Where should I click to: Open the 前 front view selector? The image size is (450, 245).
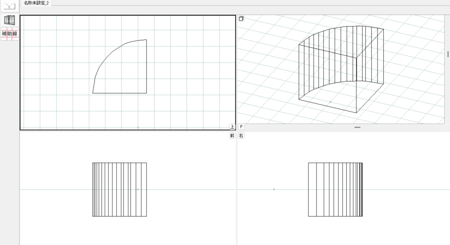pyautogui.click(x=232, y=136)
